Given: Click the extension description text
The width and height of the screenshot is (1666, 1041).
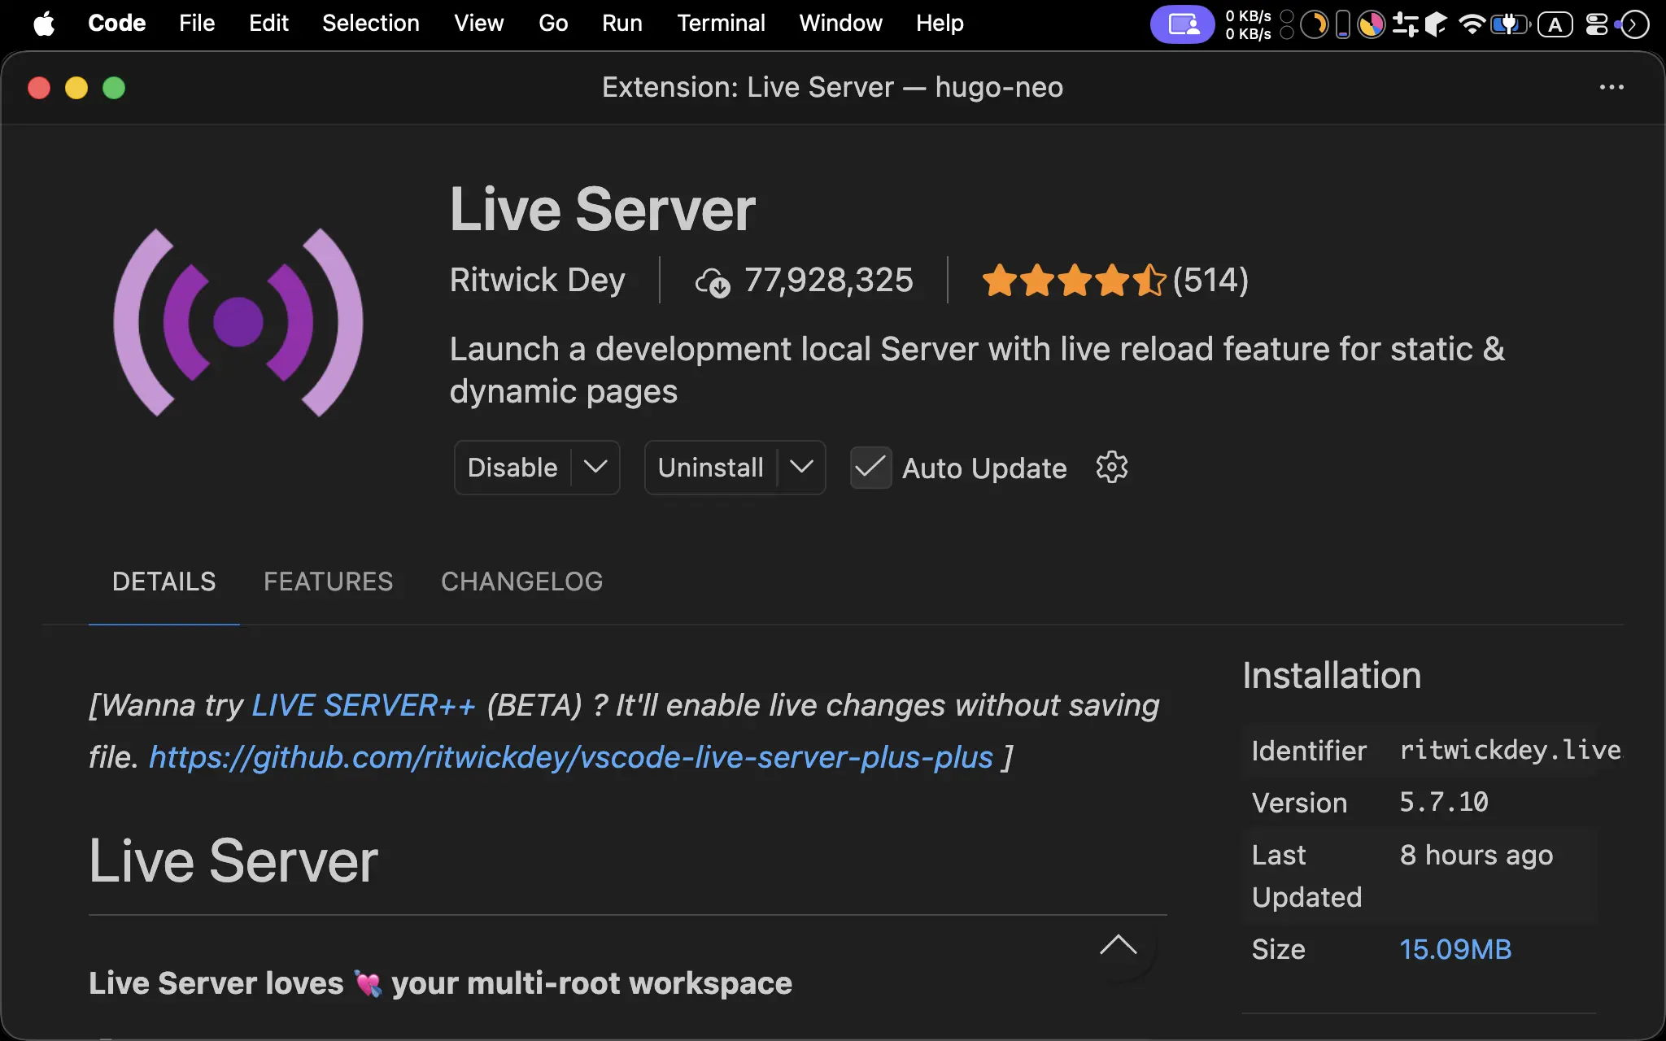Looking at the screenshot, I should coord(977,370).
